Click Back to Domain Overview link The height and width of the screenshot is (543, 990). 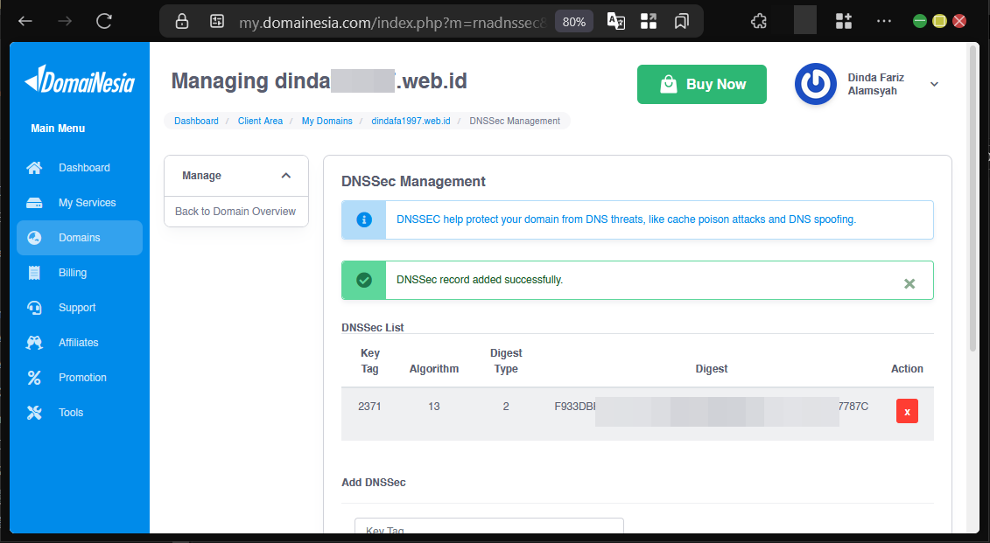point(235,212)
